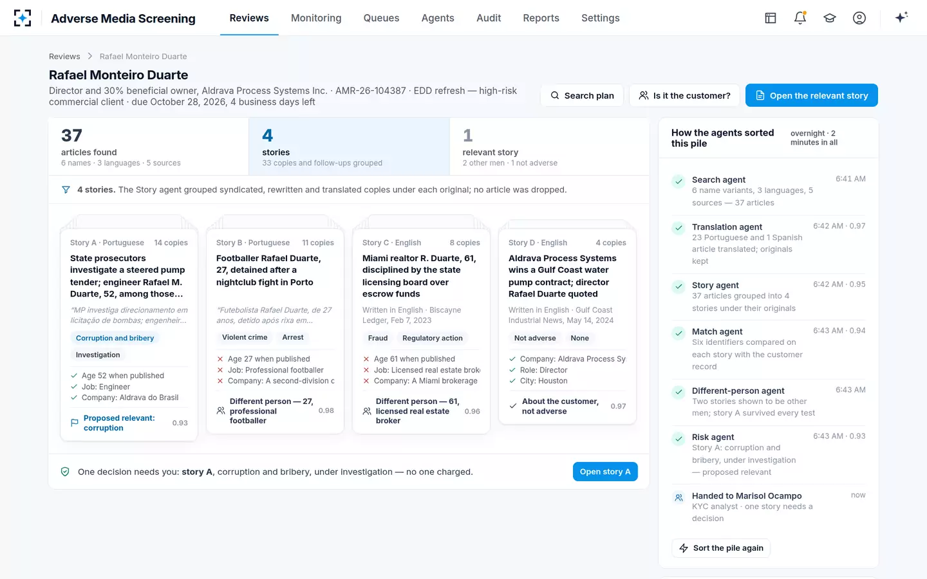Open the Audit tab

489,18
